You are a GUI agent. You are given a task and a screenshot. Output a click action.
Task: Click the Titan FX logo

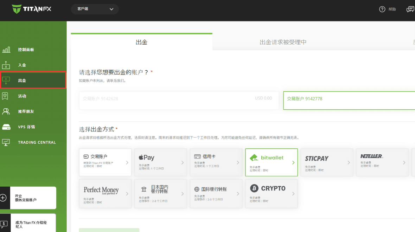pos(31,9)
